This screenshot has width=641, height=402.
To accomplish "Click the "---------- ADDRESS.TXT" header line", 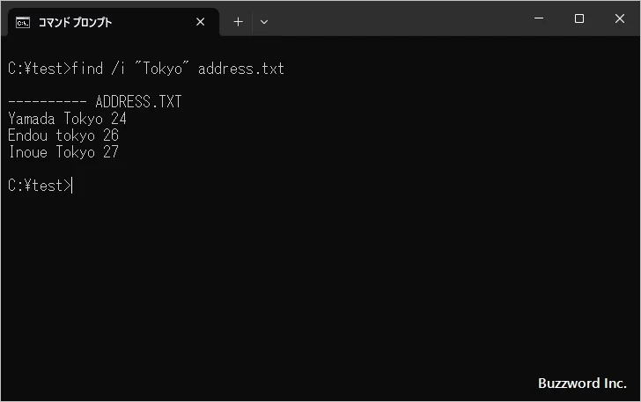I will (x=95, y=102).
